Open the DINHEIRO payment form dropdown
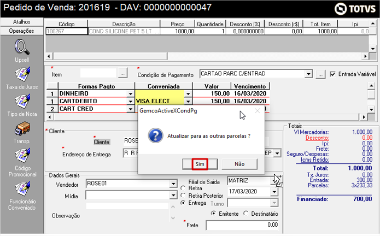Viewport: 380px width, 236px height. (x=131, y=93)
